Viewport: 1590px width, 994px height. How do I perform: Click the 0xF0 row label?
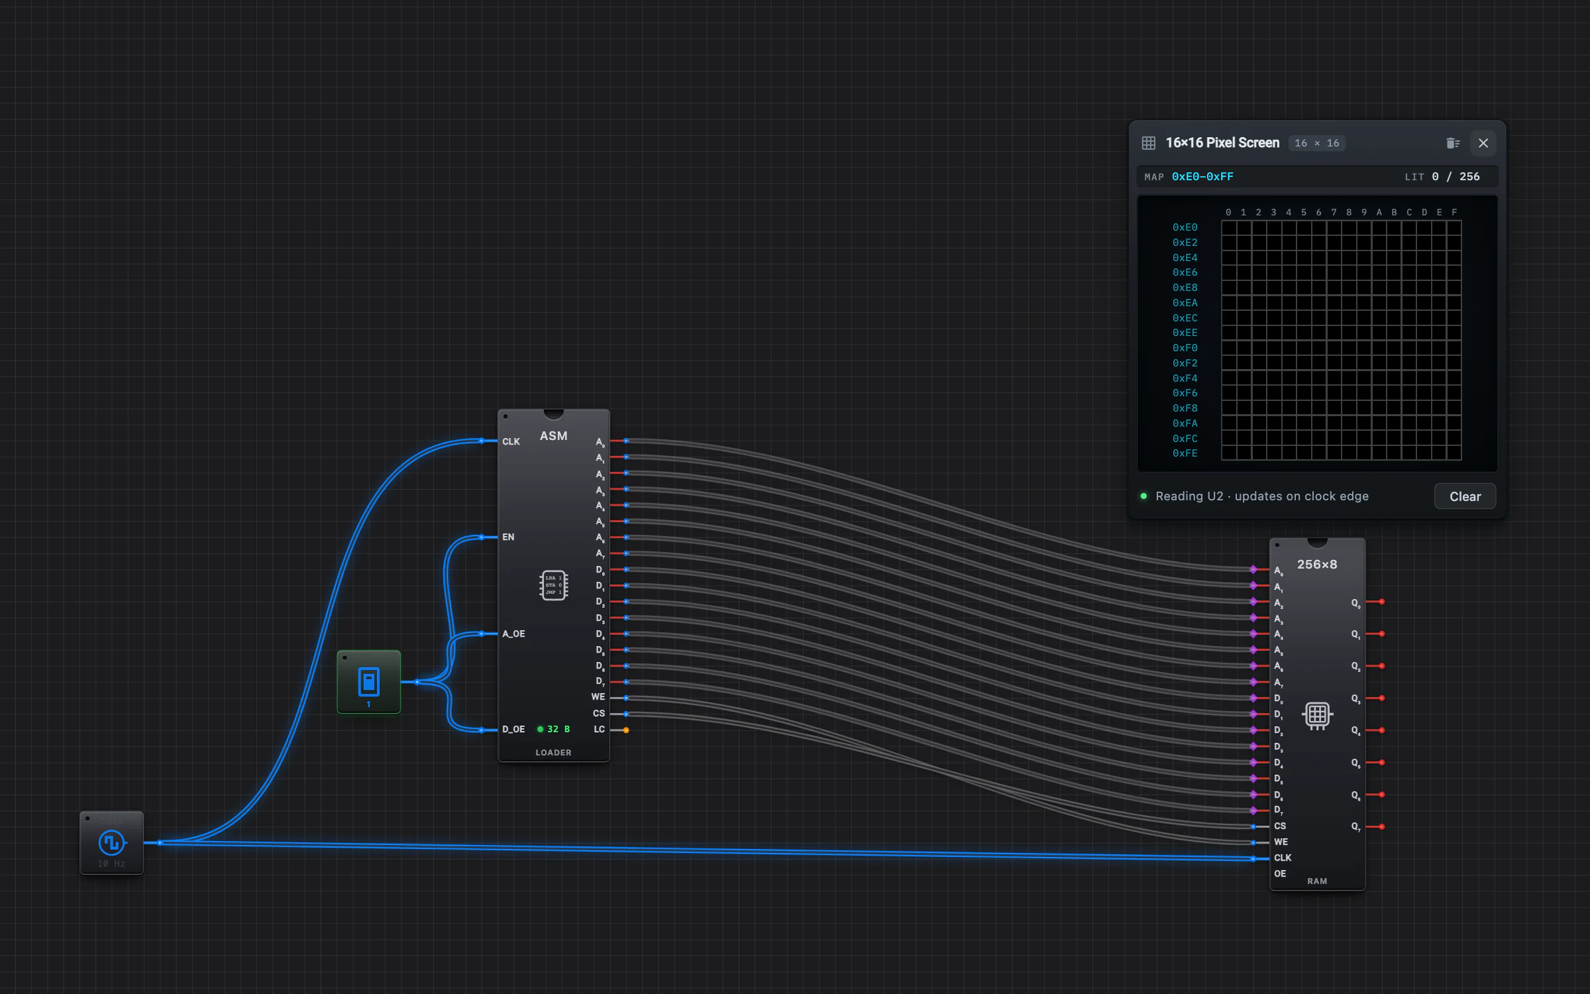pos(1185,348)
